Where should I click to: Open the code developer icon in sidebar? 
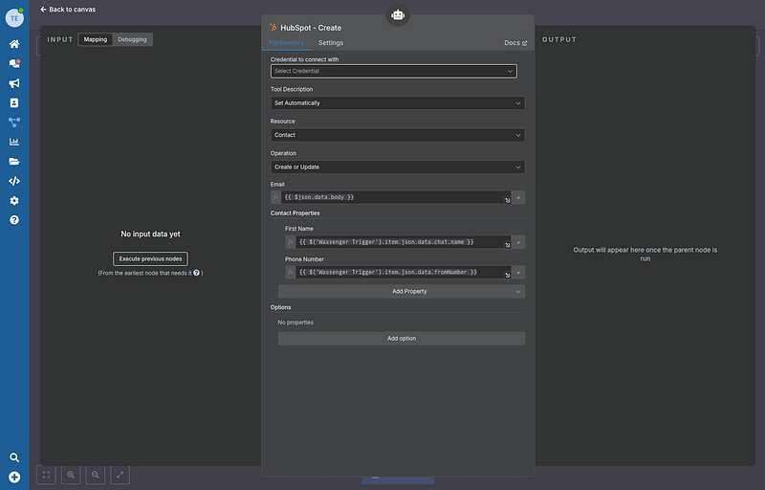click(x=14, y=181)
